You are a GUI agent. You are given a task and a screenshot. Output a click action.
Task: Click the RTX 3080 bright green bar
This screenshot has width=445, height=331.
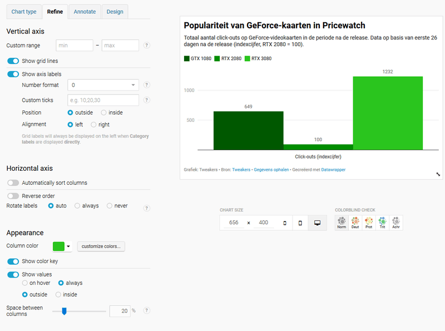tap(388, 113)
